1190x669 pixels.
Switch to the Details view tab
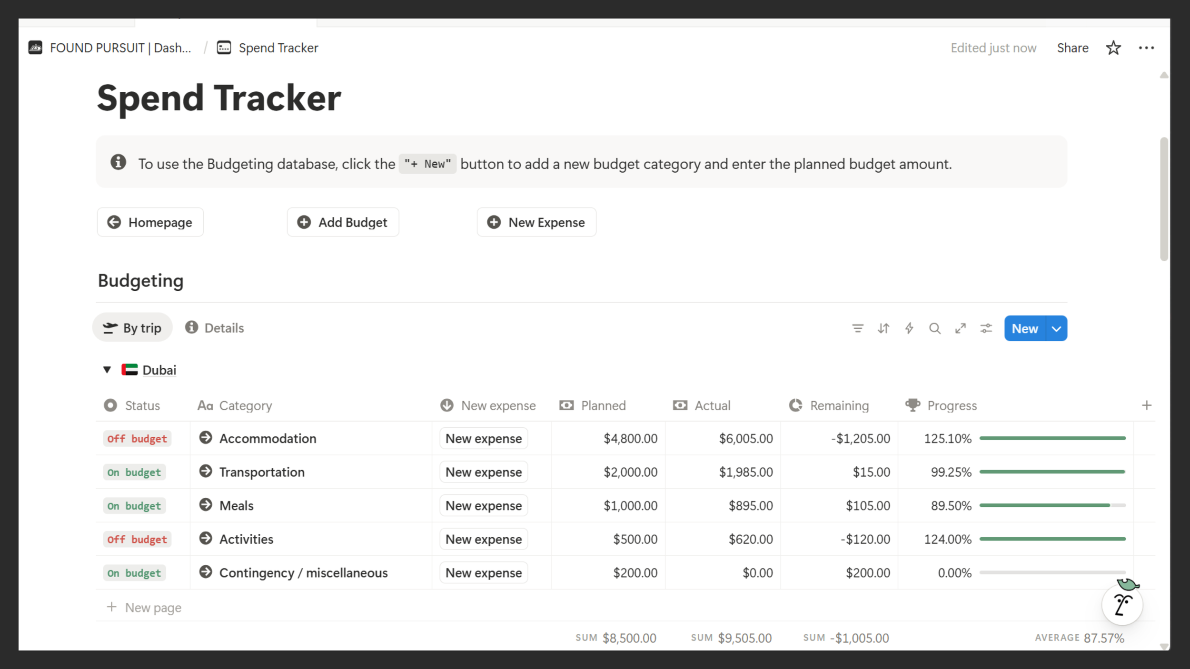click(x=215, y=328)
